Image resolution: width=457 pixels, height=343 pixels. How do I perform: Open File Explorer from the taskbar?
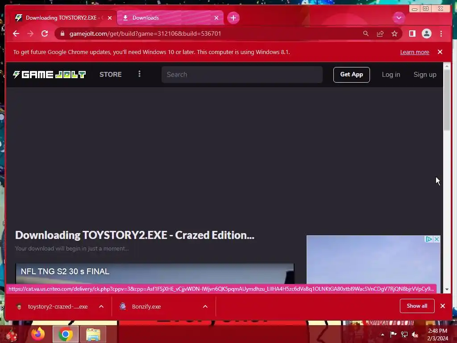coord(93,334)
